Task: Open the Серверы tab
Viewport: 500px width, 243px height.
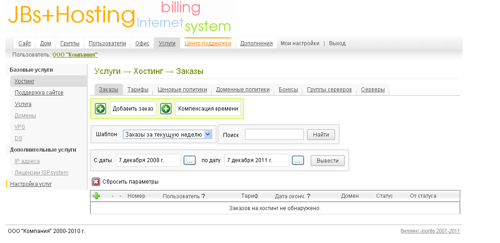Action: pyautogui.click(x=372, y=90)
